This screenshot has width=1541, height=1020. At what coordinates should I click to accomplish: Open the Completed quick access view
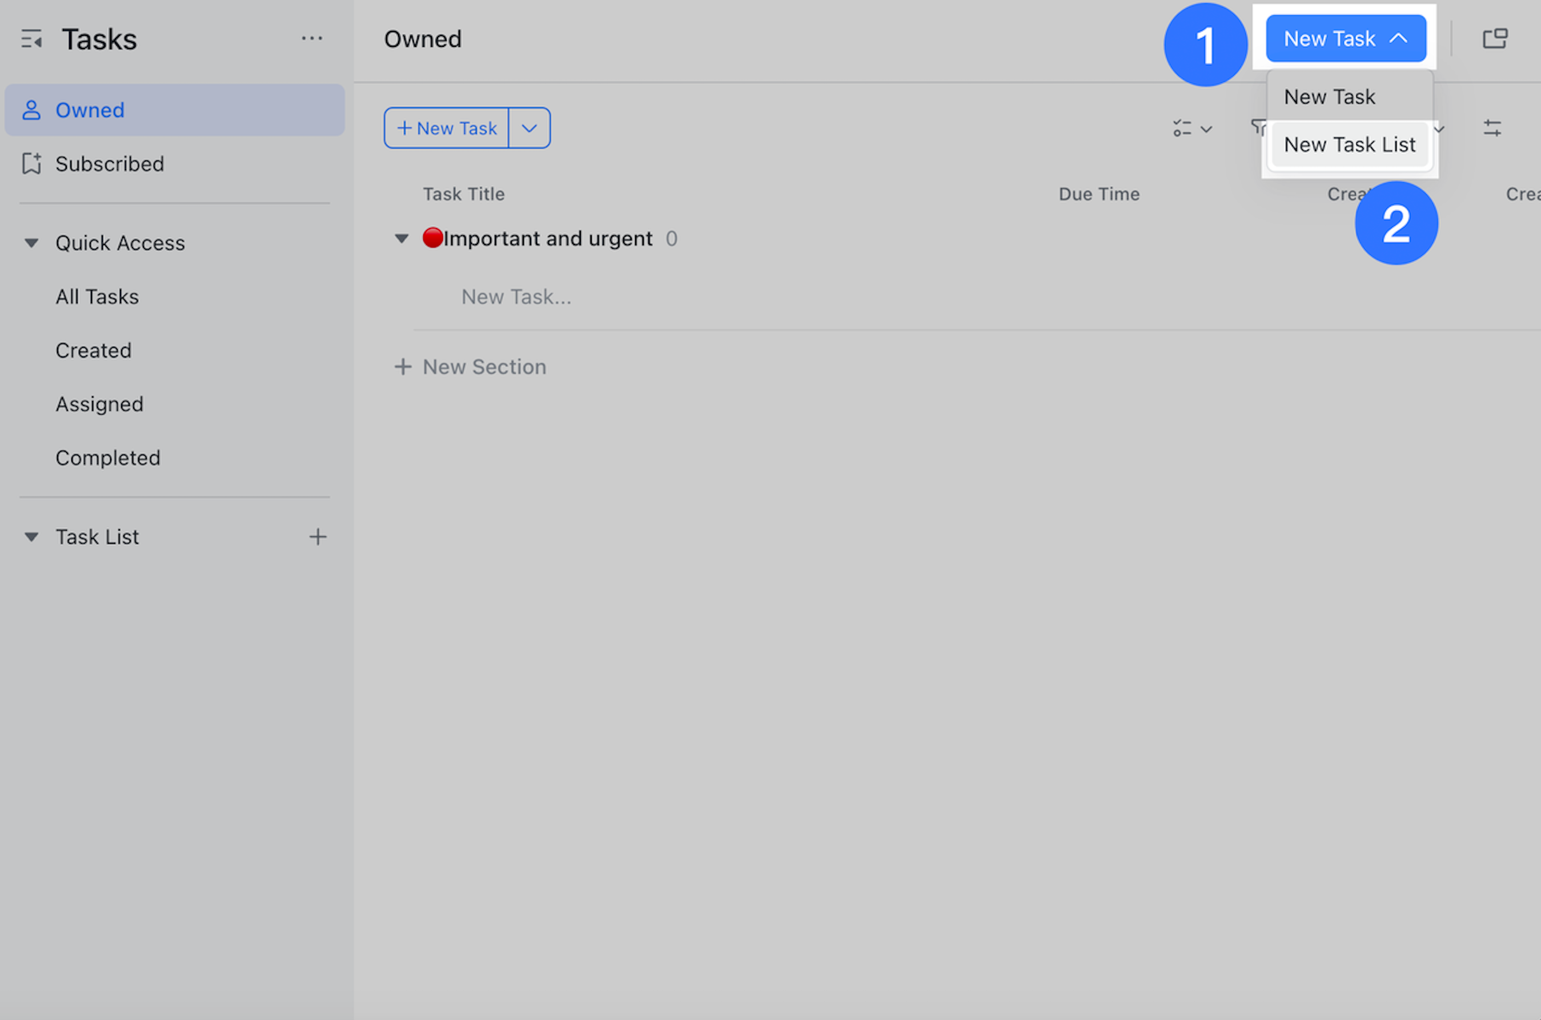pyautogui.click(x=108, y=457)
